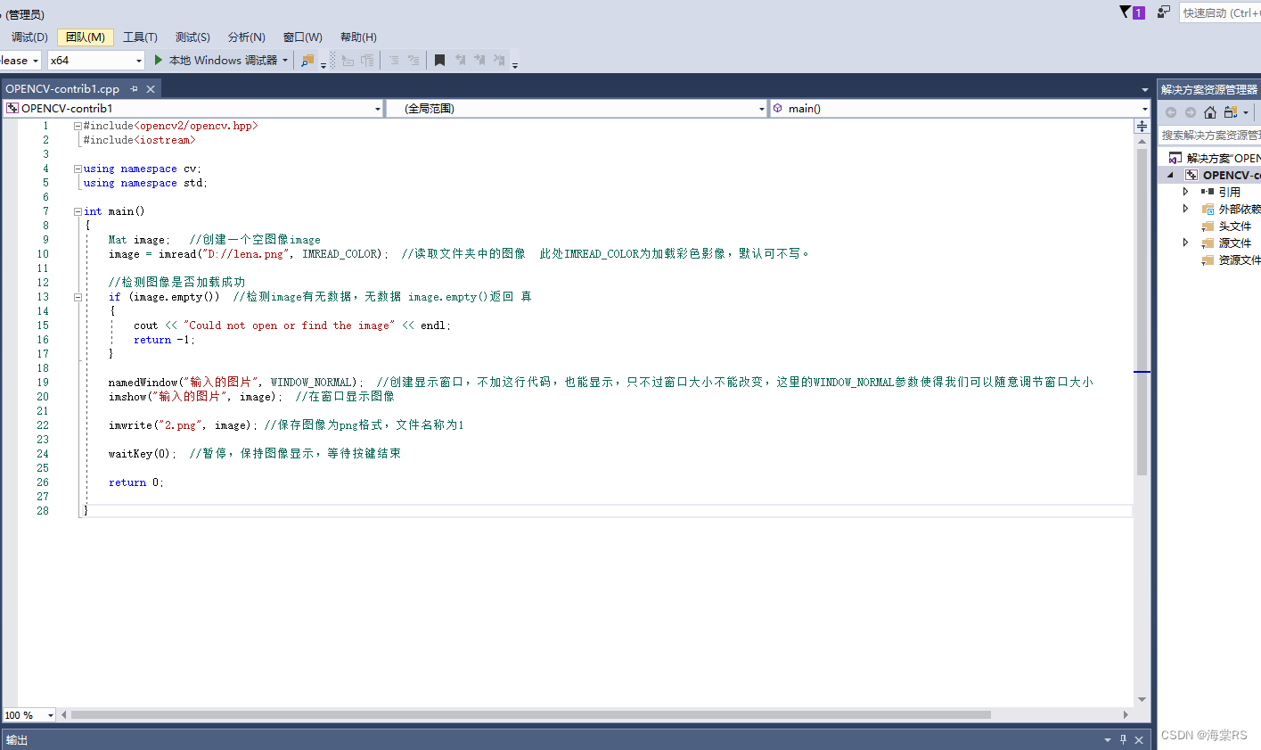Click the increase indent toolbar icon

click(367, 60)
